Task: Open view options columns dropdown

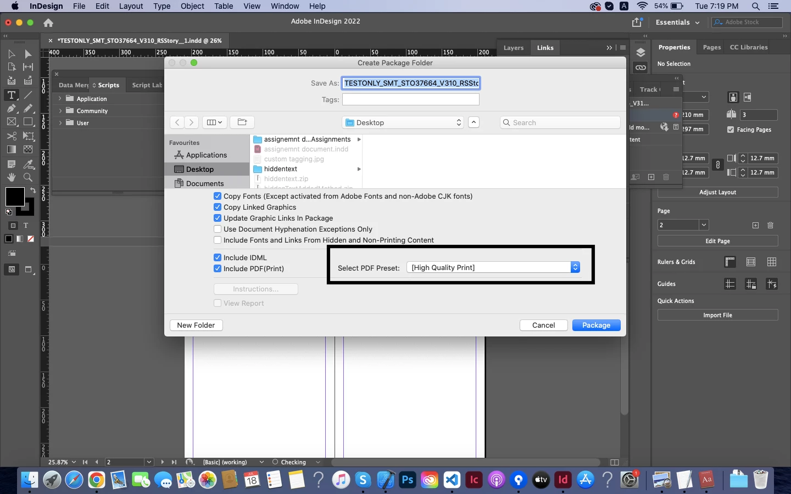Action: [x=214, y=122]
